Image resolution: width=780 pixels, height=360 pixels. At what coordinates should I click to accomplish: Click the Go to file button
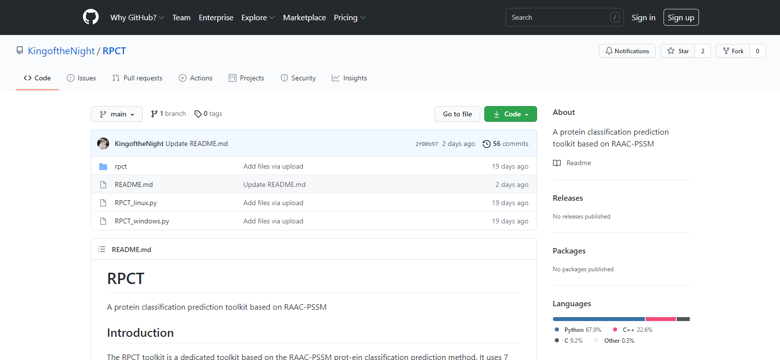[457, 114]
